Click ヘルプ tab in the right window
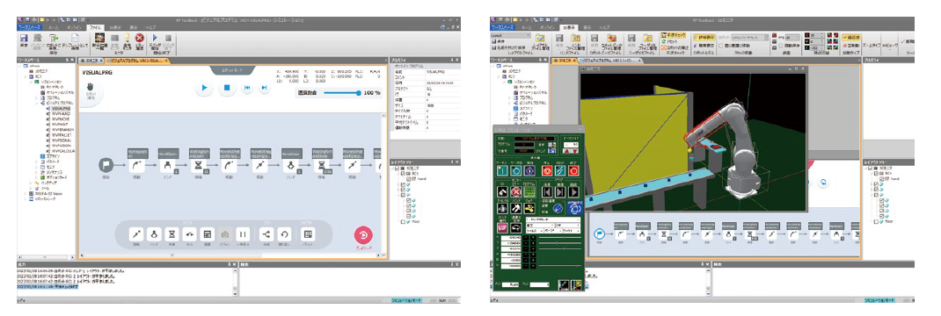Screen dimensions: 941x316 pos(606,27)
